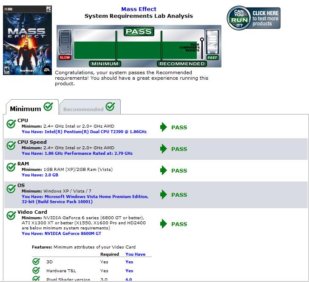This screenshot has height=282, width=309.
Task: Click the PASS result for CPU Speed
Action: click(x=179, y=149)
